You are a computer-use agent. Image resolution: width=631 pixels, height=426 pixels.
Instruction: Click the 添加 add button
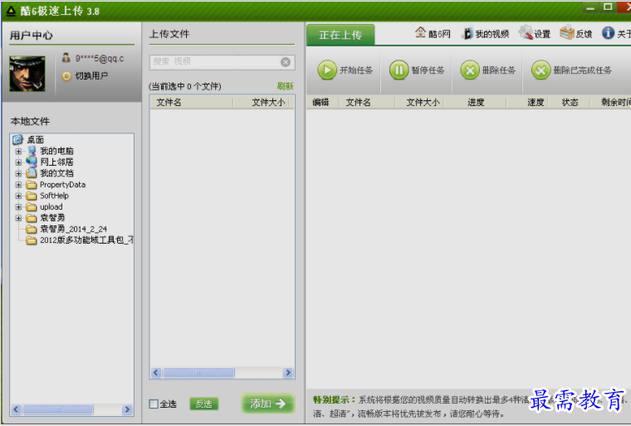click(x=268, y=403)
